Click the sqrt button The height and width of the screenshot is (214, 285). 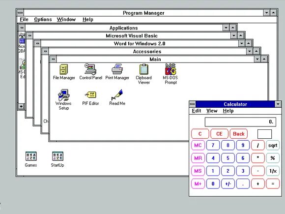pos(273,145)
